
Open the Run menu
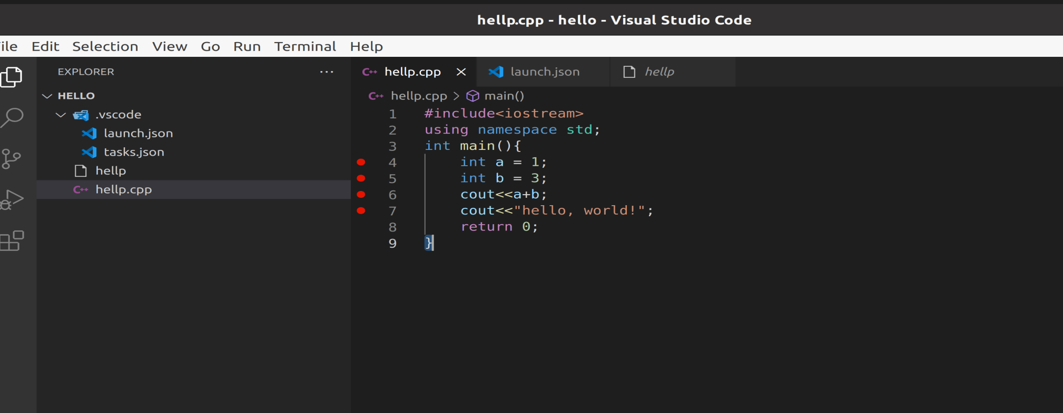click(247, 46)
